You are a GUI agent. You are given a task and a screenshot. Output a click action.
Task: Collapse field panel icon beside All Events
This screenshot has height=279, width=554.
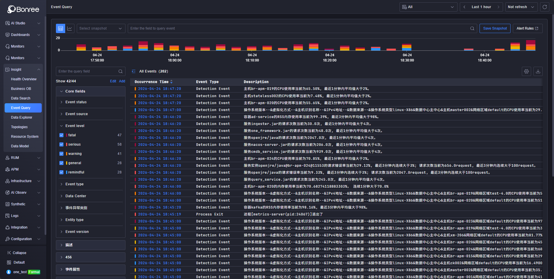click(134, 71)
